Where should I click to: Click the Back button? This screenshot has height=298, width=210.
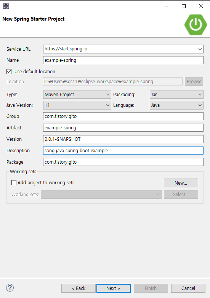[x=79, y=288]
